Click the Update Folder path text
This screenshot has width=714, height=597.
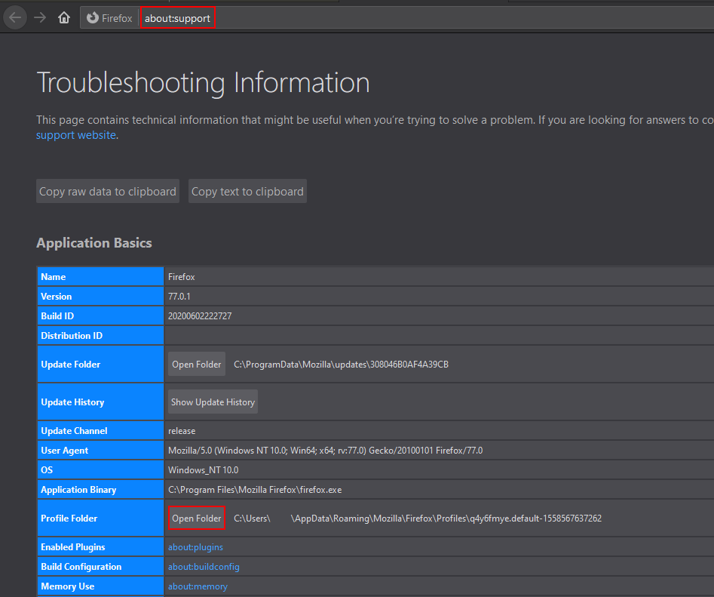pyautogui.click(x=341, y=364)
